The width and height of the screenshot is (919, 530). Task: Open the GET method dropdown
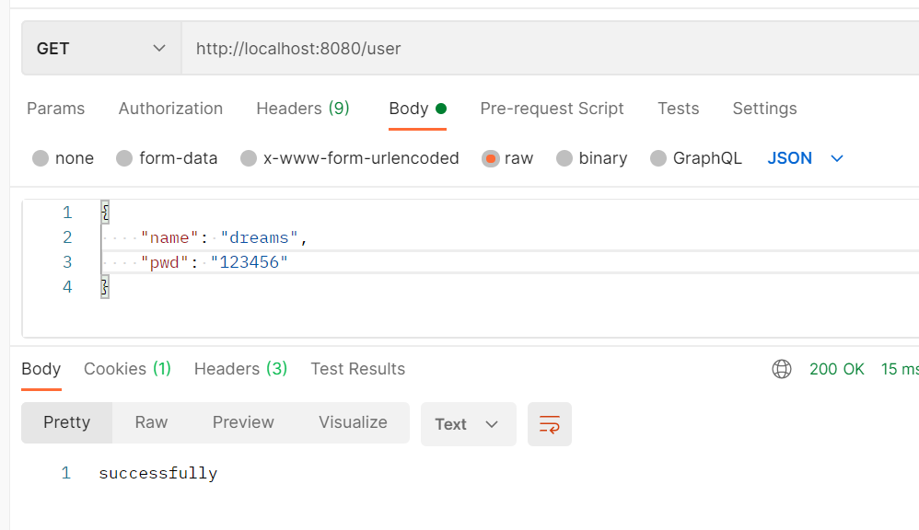[101, 49]
